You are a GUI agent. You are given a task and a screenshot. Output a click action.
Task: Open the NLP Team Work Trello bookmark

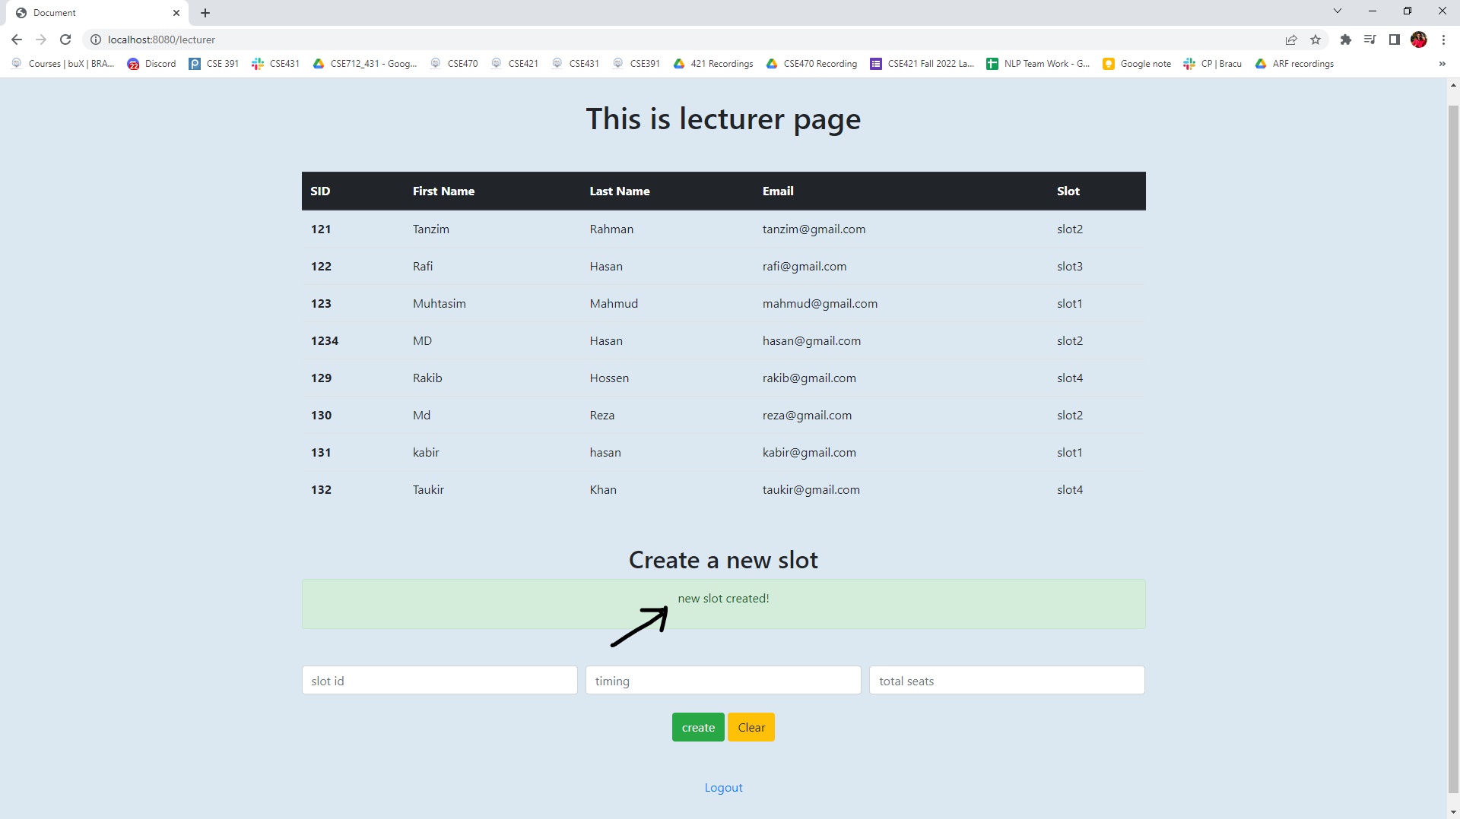(x=1038, y=64)
